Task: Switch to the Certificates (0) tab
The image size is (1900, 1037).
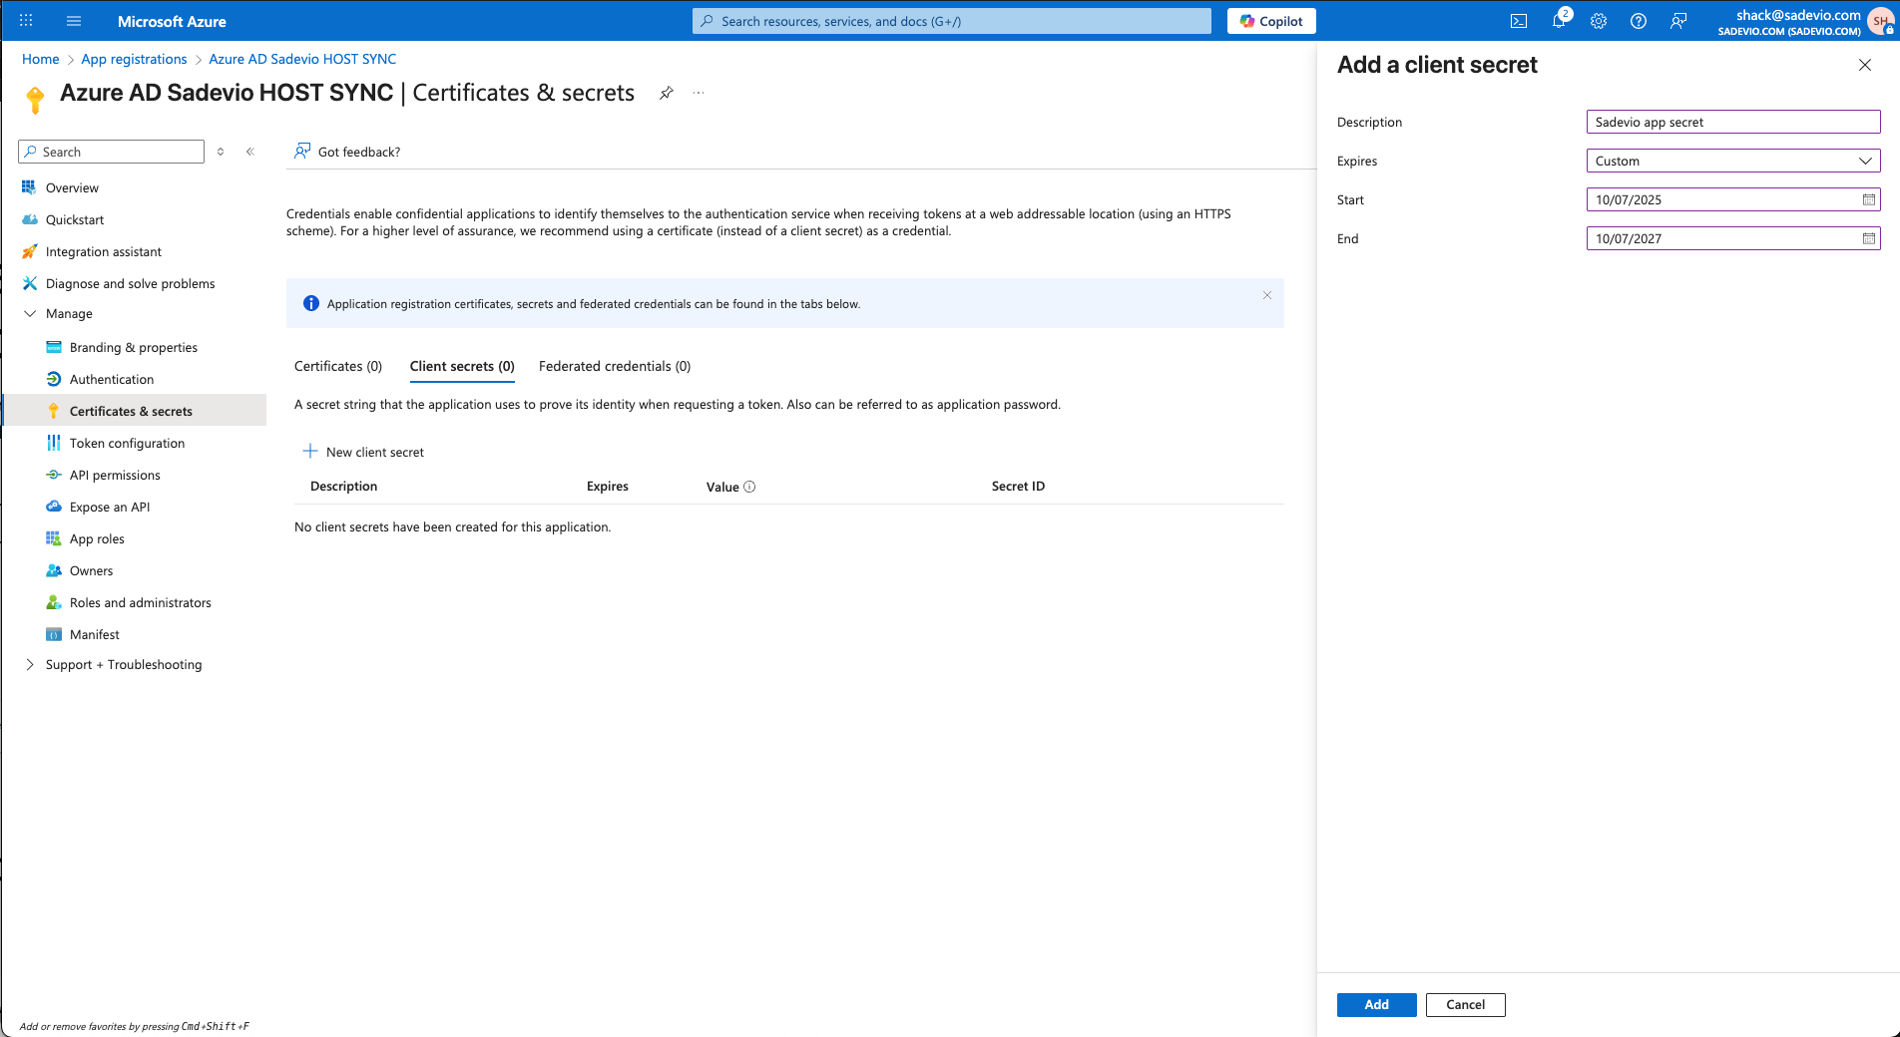Action: 337,366
